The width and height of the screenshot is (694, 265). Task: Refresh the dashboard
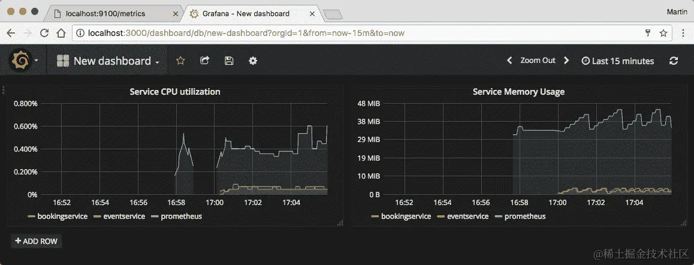click(674, 61)
